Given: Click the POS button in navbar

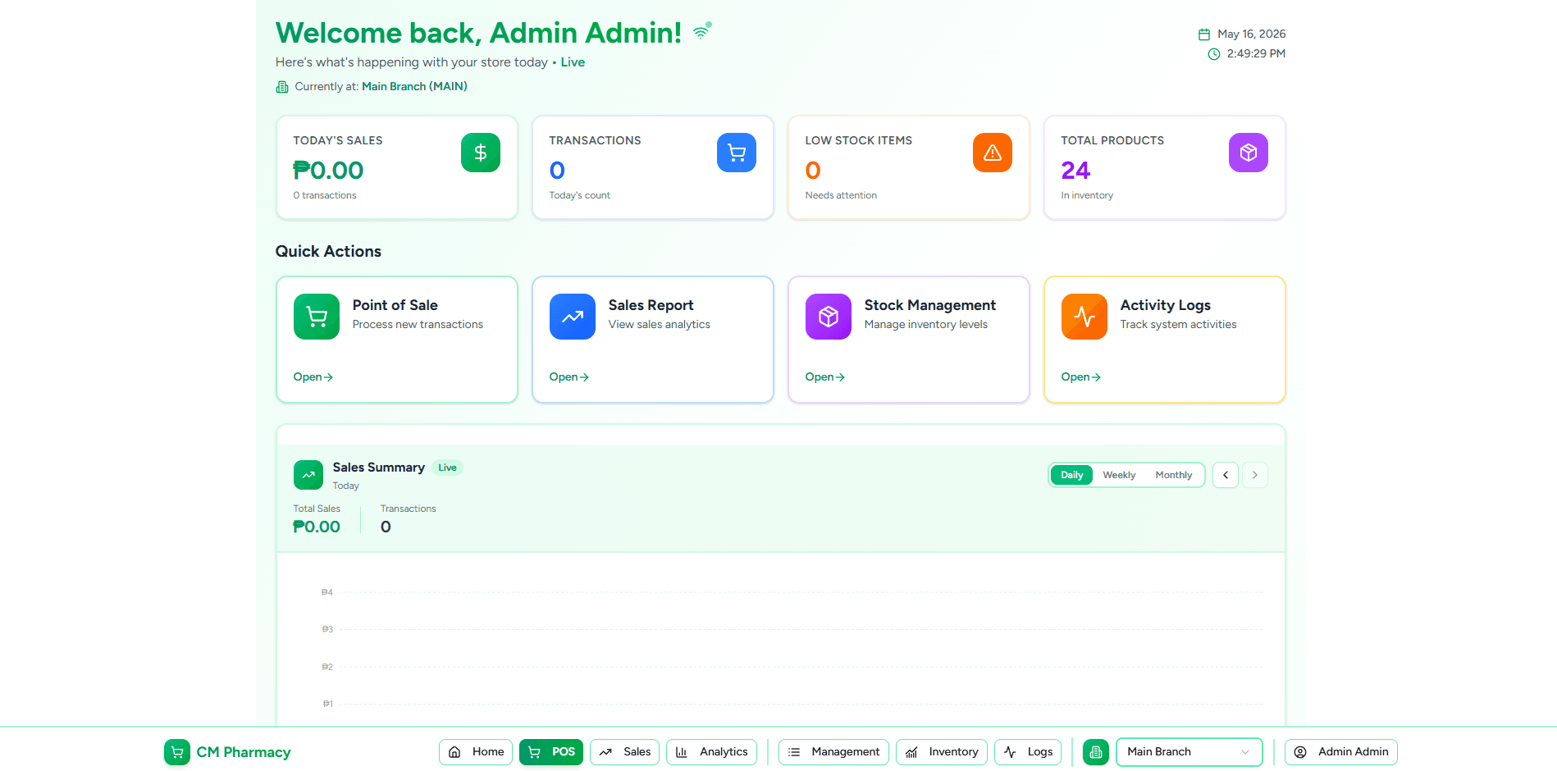Looking at the screenshot, I should tap(551, 752).
